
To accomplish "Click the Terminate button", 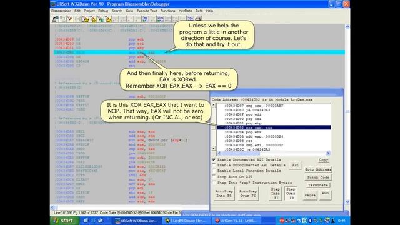I will coord(318,185).
